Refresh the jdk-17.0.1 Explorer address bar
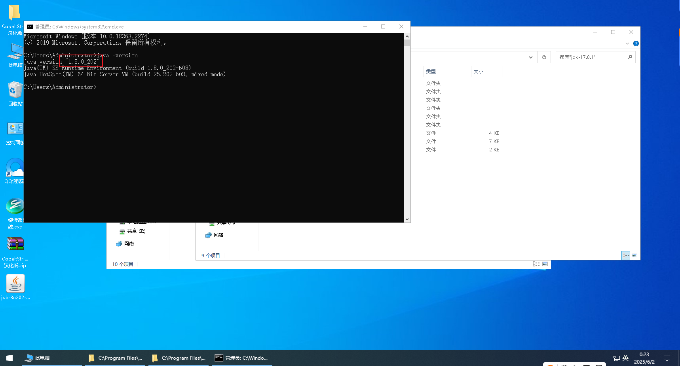The width and height of the screenshot is (680, 366). point(544,57)
